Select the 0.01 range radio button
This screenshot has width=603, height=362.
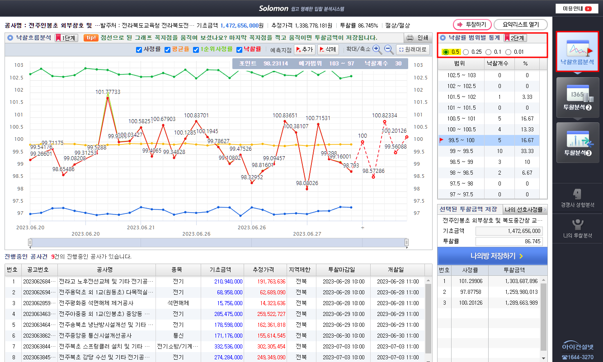point(509,52)
